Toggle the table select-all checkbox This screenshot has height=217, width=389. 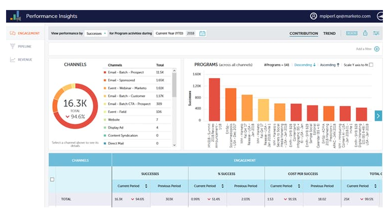(x=52, y=179)
